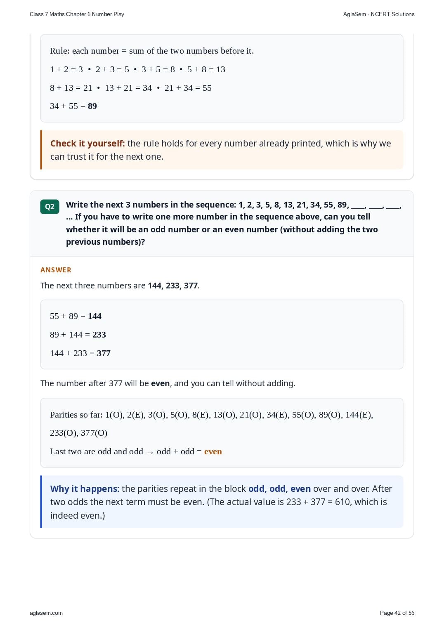
Task: Select the 'Why it happens' callout heading
Action: tap(85, 489)
